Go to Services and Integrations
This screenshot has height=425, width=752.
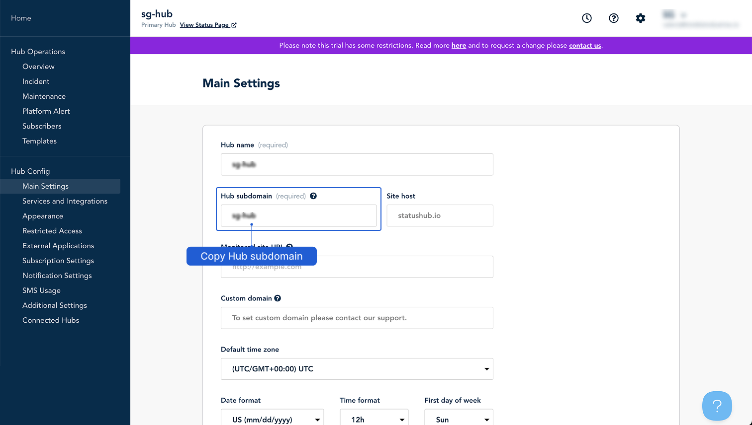coord(65,201)
